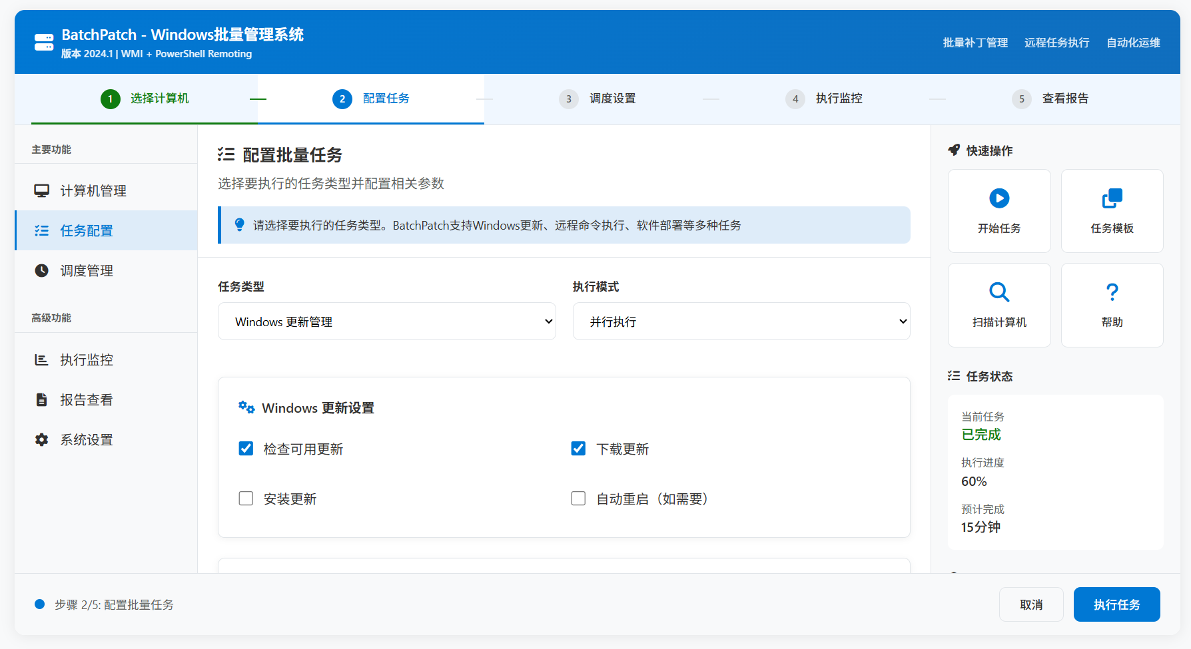The height and width of the screenshot is (649, 1191).
Task: Switch to the 调度设置 step tab
Action: pos(597,99)
